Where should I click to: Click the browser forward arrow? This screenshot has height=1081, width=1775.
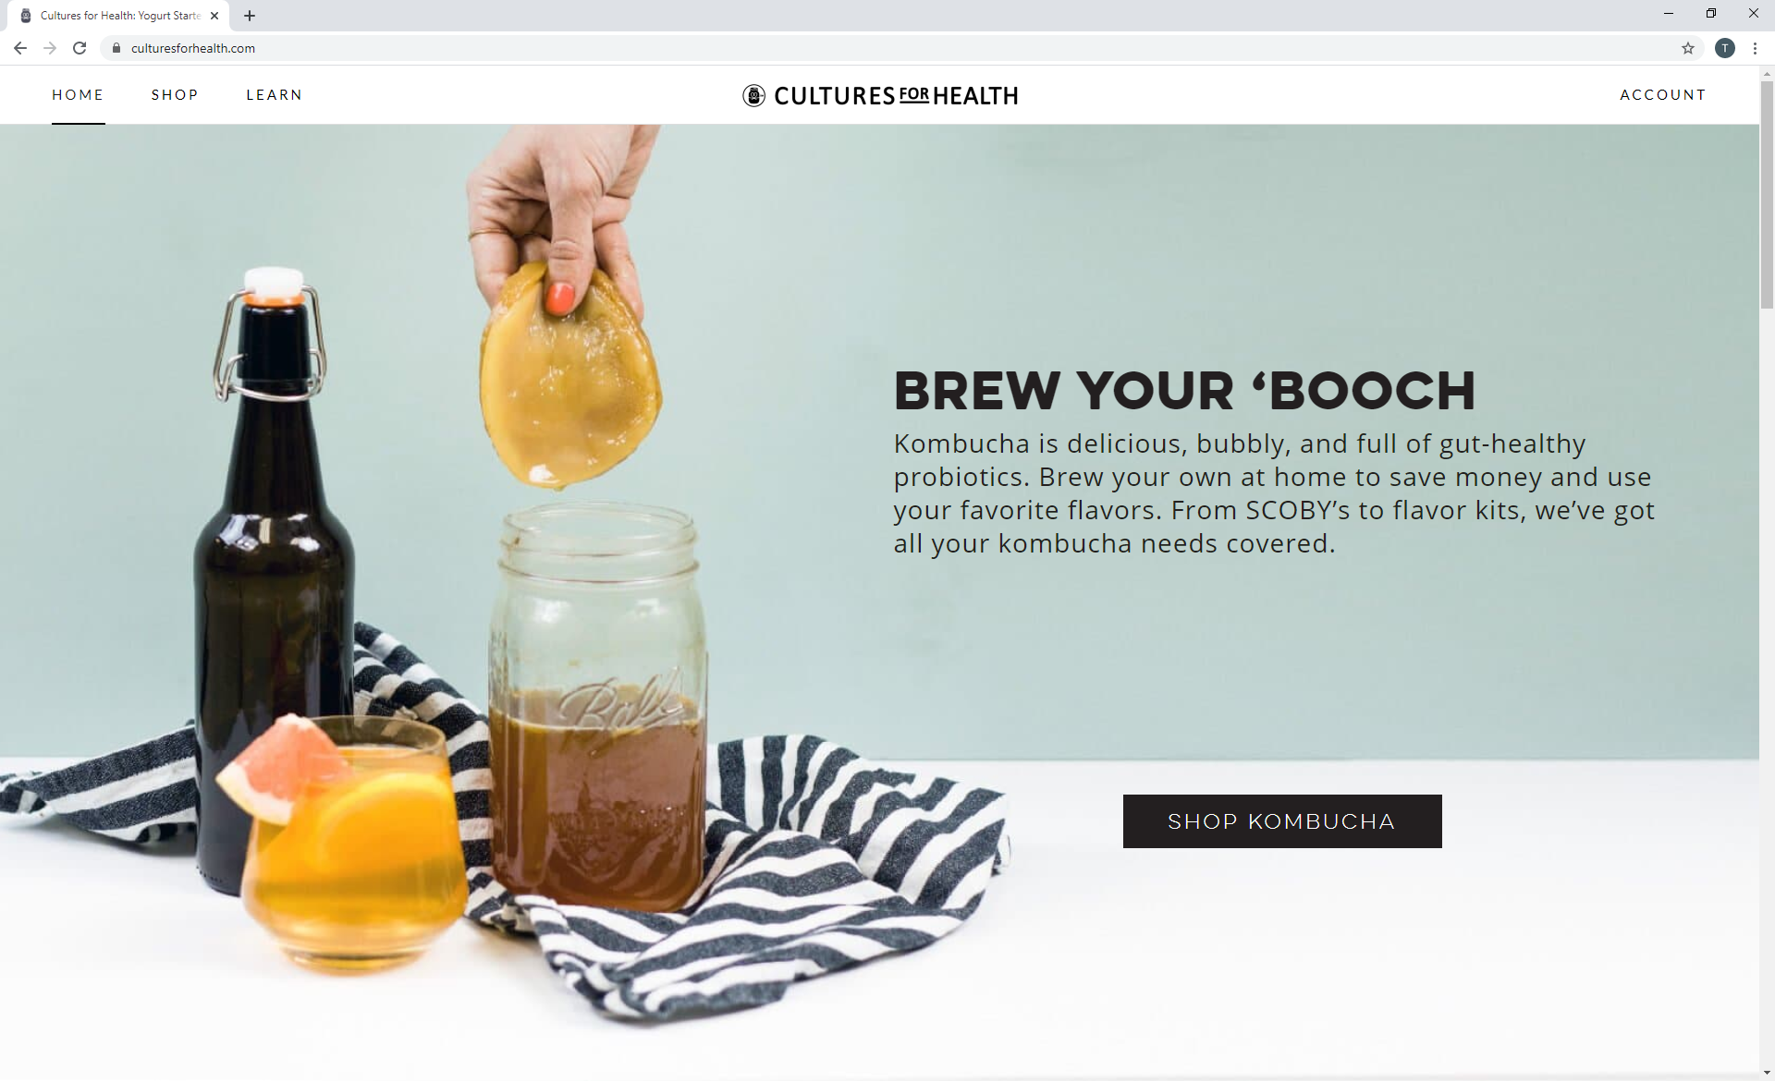50,48
